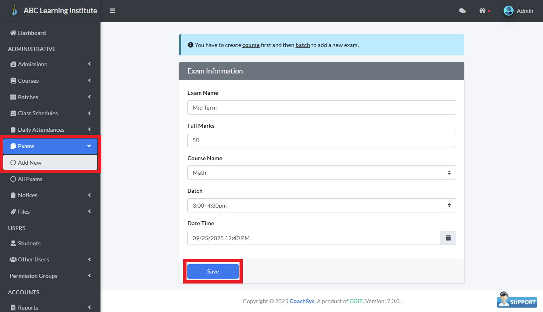Select Add New under Exams

coord(30,163)
